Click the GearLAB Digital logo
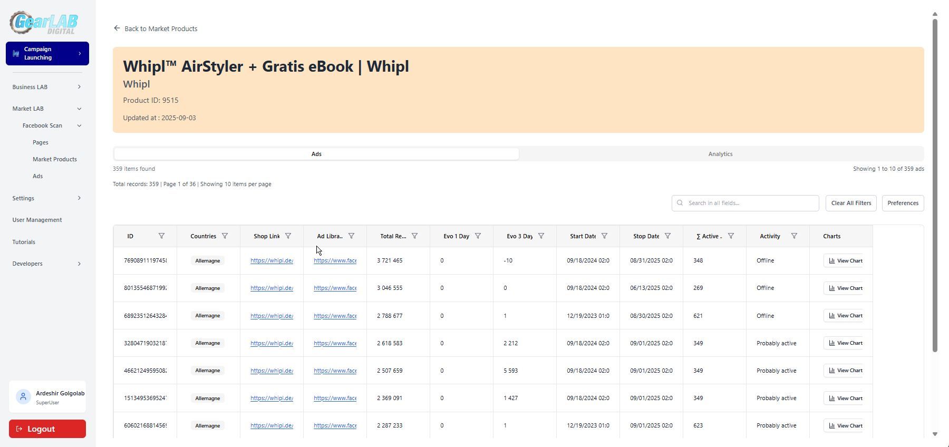Viewport: 949px width, 447px height. (44, 23)
